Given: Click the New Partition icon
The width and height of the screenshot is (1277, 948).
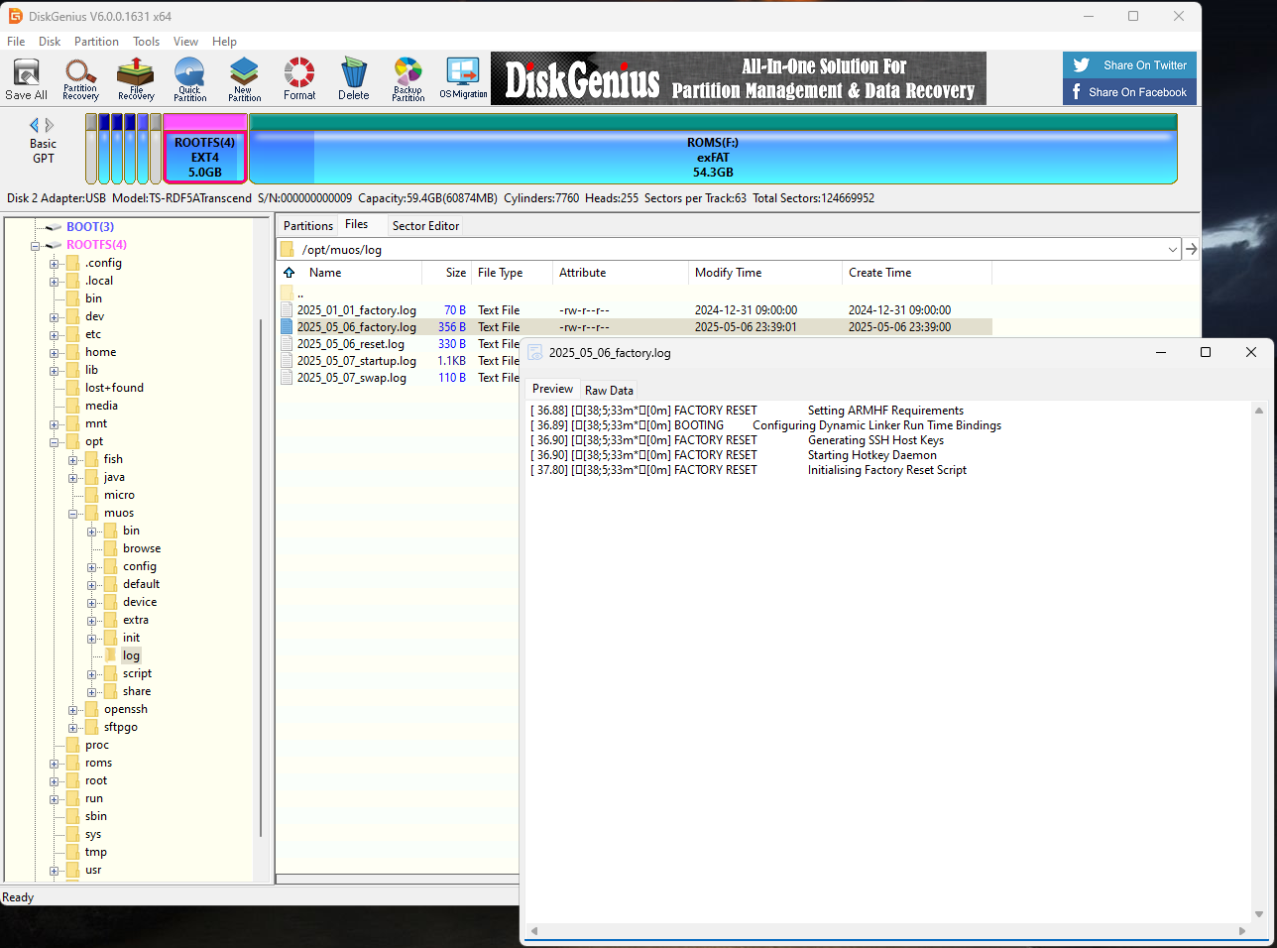Looking at the screenshot, I should point(244,79).
